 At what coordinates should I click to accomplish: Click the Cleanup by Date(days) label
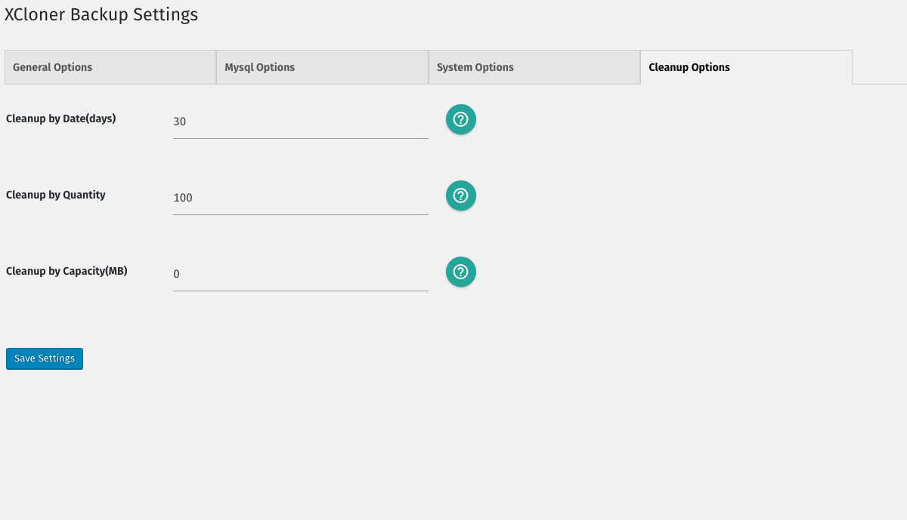(x=61, y=118)
